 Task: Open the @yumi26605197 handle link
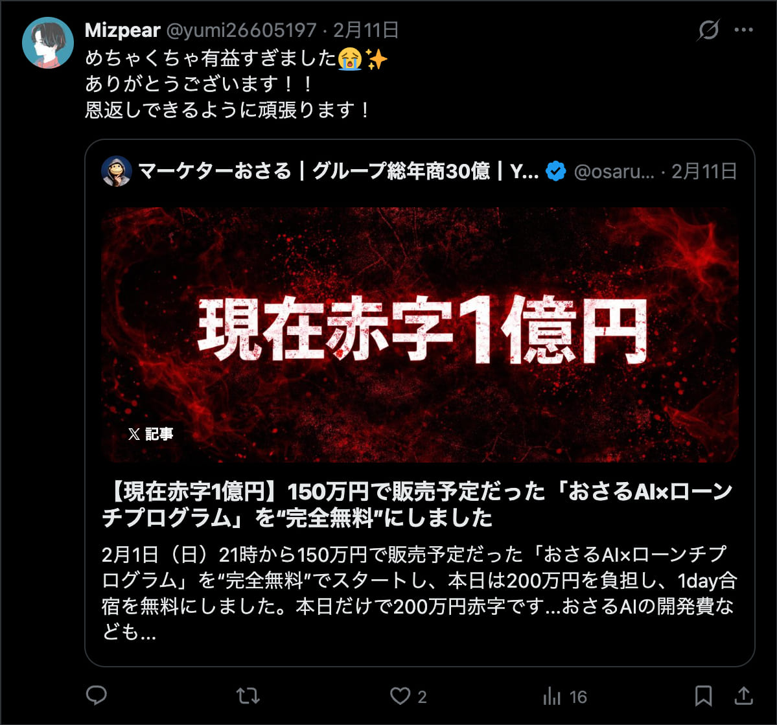point(241,30)
